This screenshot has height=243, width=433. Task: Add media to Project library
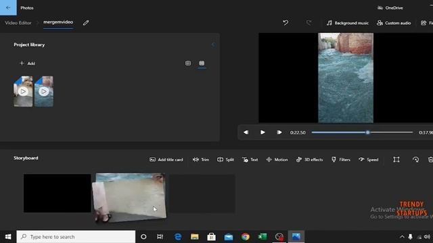click(x=27, y=63)
